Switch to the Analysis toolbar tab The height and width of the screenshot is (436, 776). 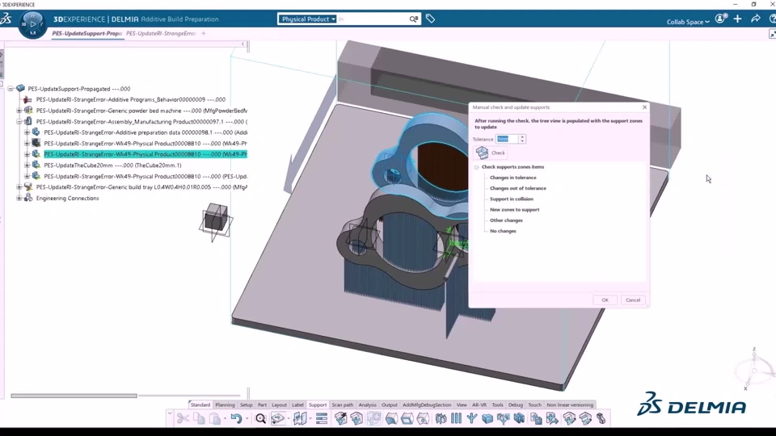[367, 405]
